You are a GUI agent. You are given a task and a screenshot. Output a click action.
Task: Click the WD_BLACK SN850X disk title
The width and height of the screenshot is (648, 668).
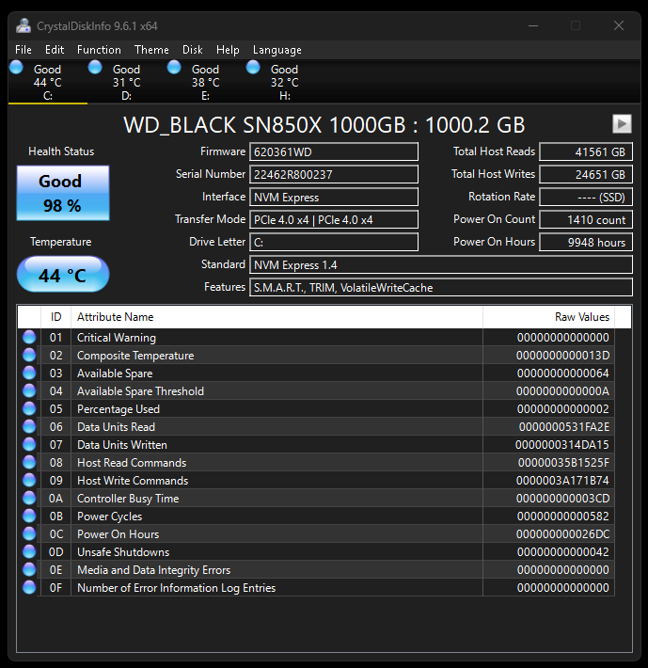click(324, 125)
